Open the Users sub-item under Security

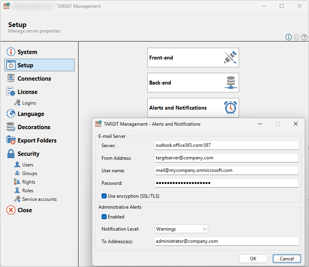point(28,165)
